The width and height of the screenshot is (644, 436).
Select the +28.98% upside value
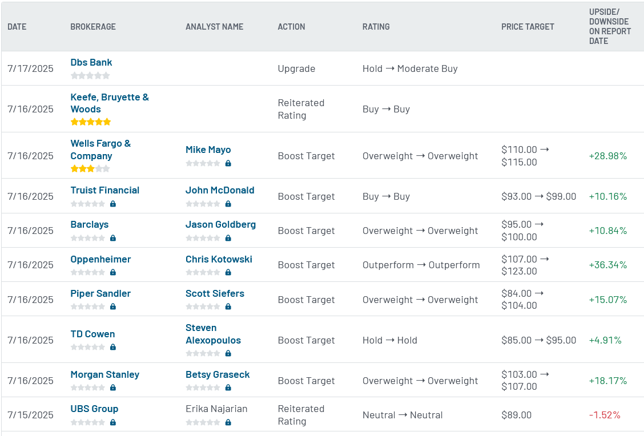(x=608, y=156)
